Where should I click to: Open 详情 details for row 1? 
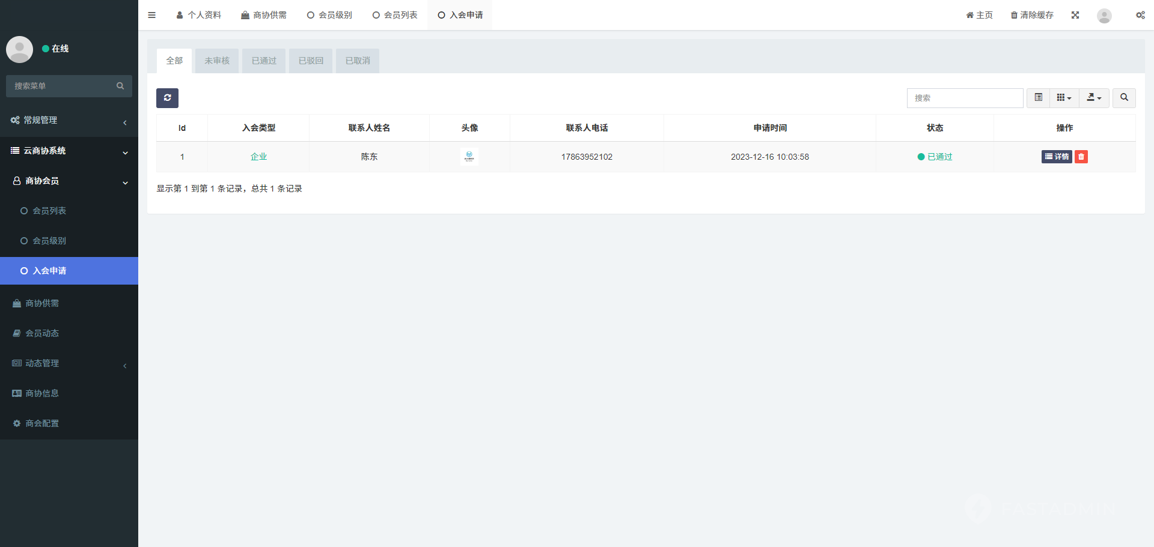coord(1057,157)
